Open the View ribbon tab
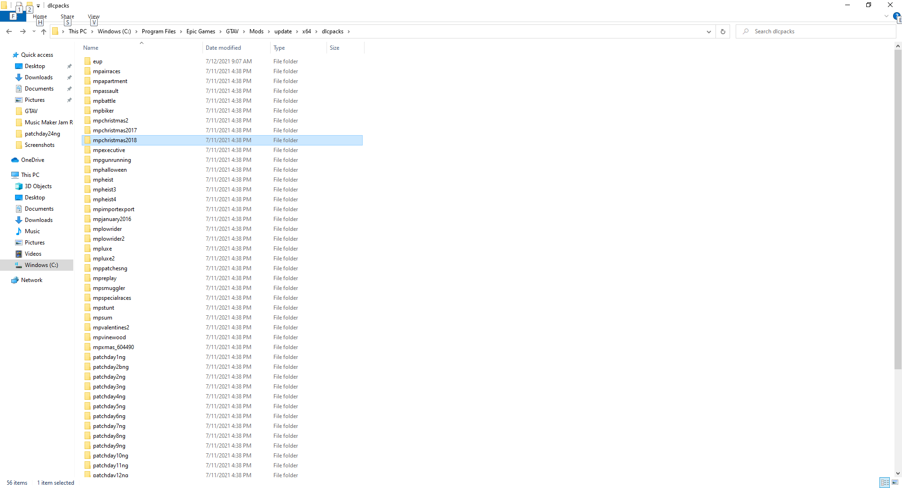Screen dimensions: 902x488 (94, 16)
